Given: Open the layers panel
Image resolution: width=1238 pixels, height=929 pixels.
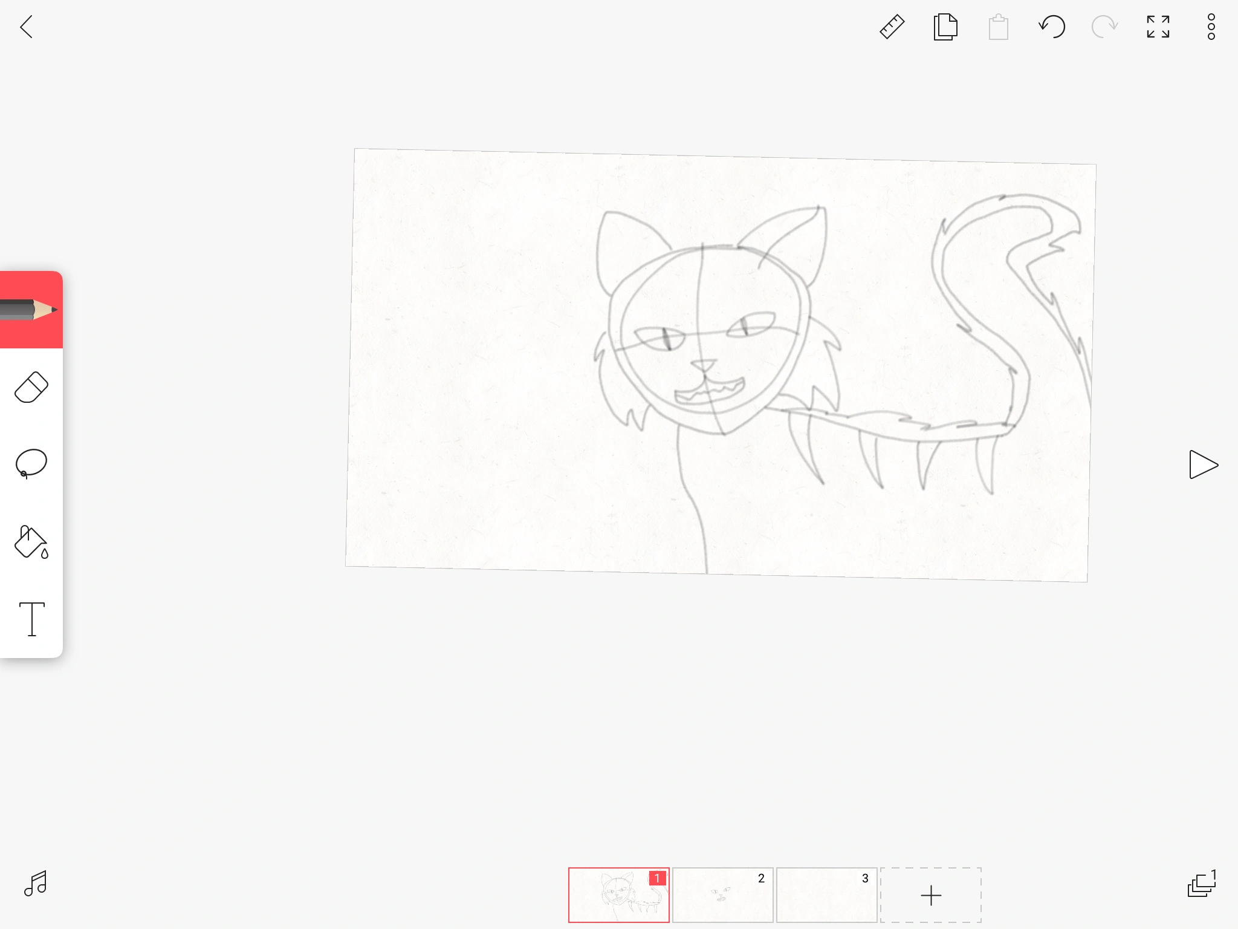Looking at the screenshot, I should pos(1201,884).
